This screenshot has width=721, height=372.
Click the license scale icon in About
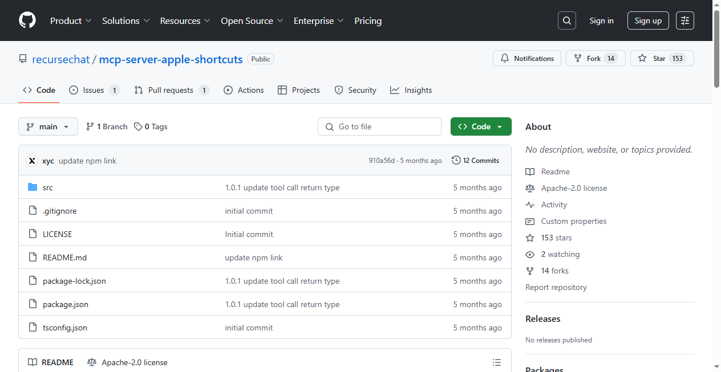[530, 188]
